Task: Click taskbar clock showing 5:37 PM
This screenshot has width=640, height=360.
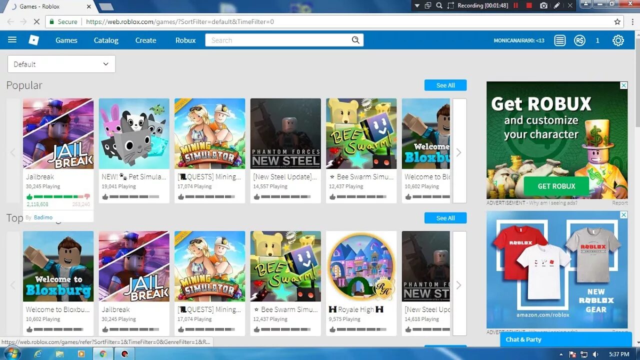Action: click(x=619, y=354)
